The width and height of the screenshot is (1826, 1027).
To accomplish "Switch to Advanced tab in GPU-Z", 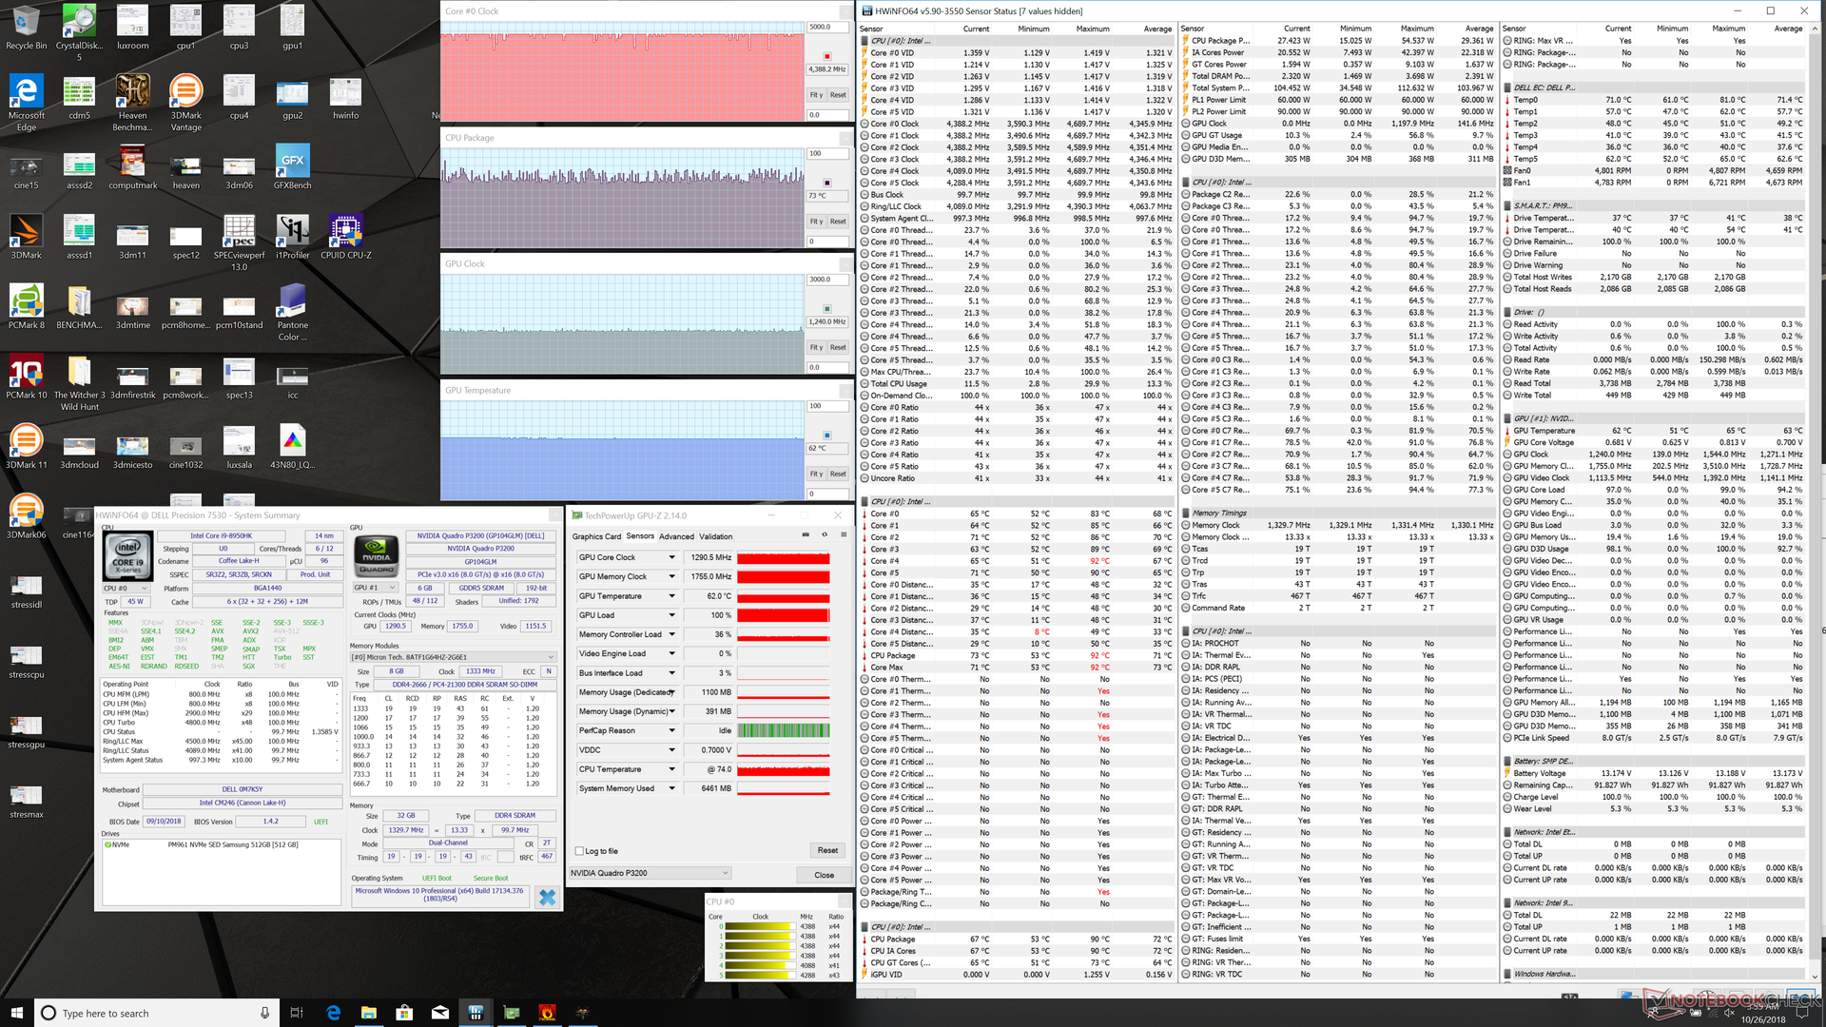I will click(x=676, y=536).
